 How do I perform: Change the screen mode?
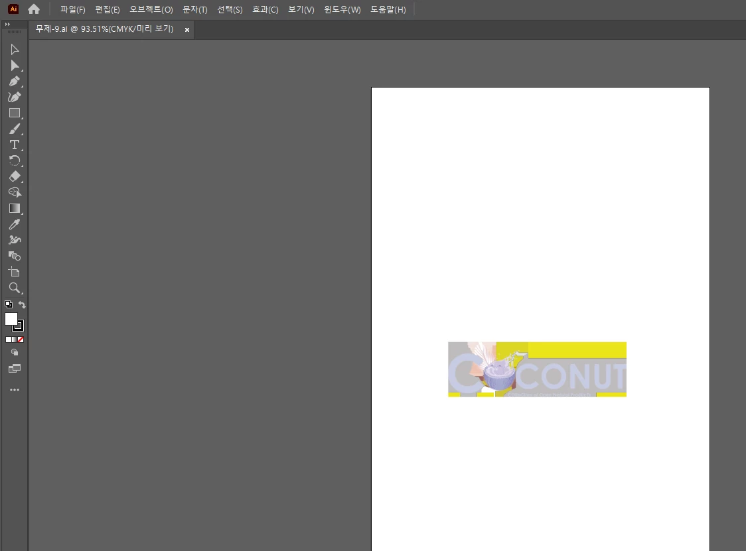(15, 369)
